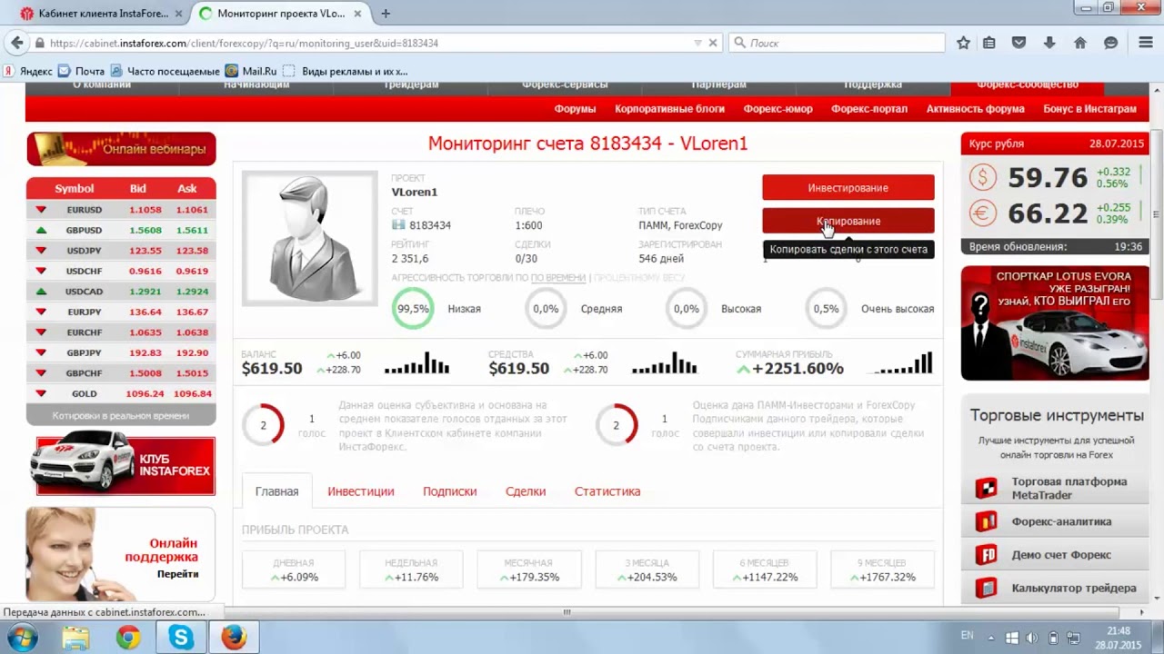Click the Форекс-аналитика icon
The height and width of the screenshot is (654, 1164).
point(986,521)
